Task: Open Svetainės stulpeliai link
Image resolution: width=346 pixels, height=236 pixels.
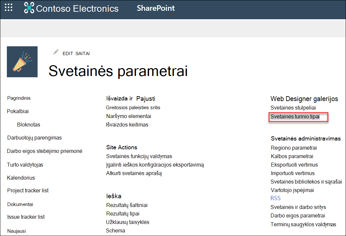Action: (x=293, y=108)
